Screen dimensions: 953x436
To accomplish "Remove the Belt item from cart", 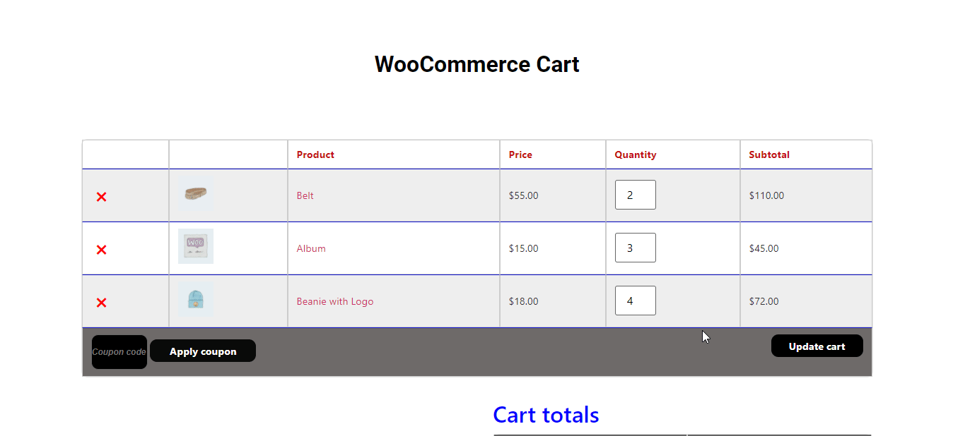I will click(x=101, y=197).
